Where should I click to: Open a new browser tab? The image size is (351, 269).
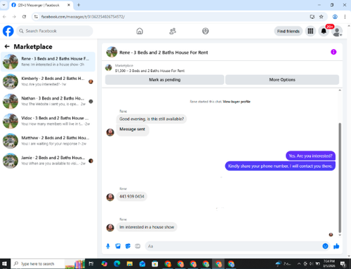pyautogui.click(x=79, y=5)
